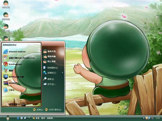Start KMPlayer中文版 from the Start menu
This screenshot has height=121, width=162.
point(13,77)
